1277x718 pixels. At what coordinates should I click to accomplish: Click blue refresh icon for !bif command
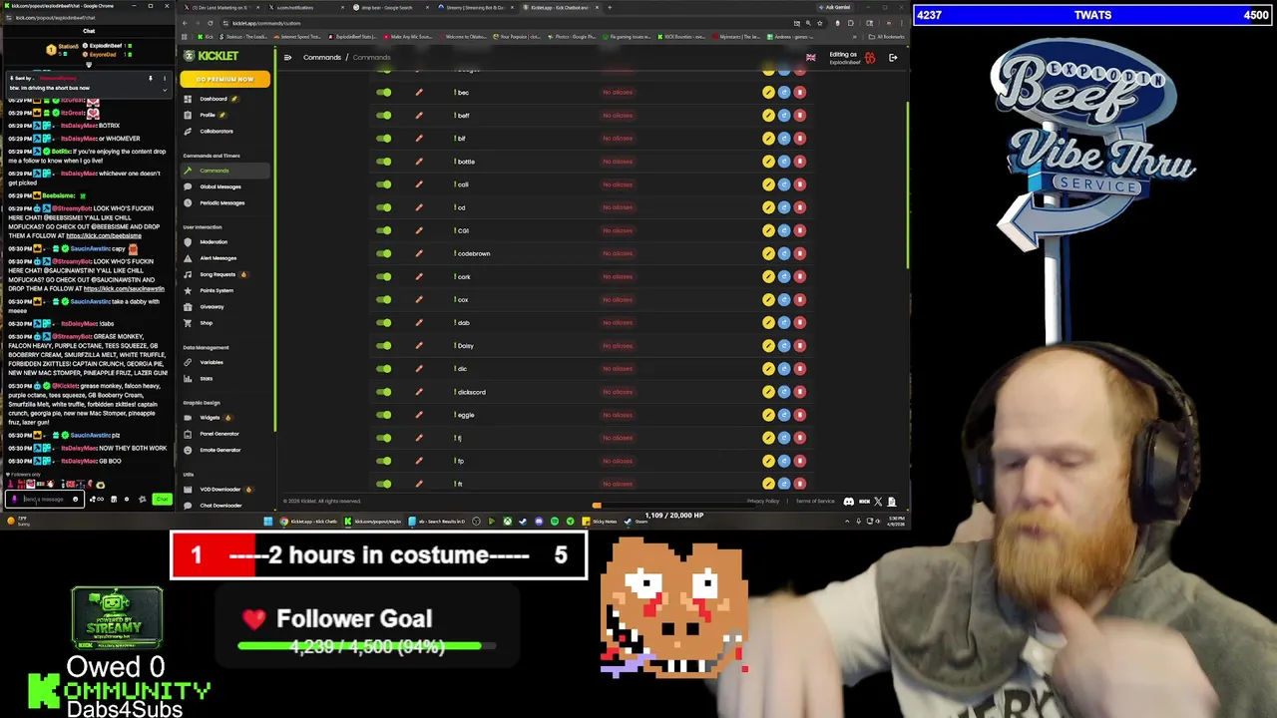click(x=784, y=138)
